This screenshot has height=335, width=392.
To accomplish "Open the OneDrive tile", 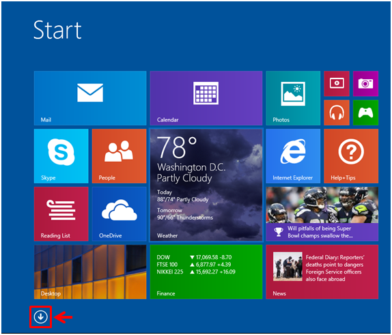I will tap(119, 214).
